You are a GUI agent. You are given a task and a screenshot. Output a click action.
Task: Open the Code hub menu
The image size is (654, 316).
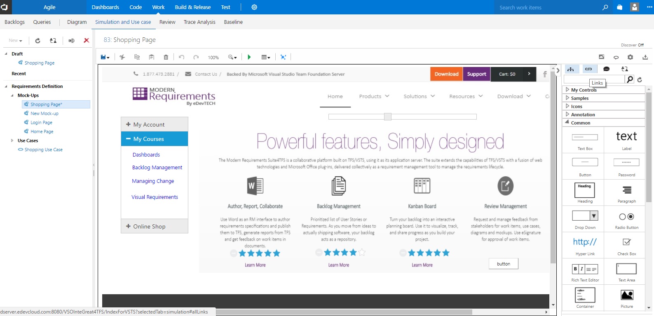pos(136,7)
